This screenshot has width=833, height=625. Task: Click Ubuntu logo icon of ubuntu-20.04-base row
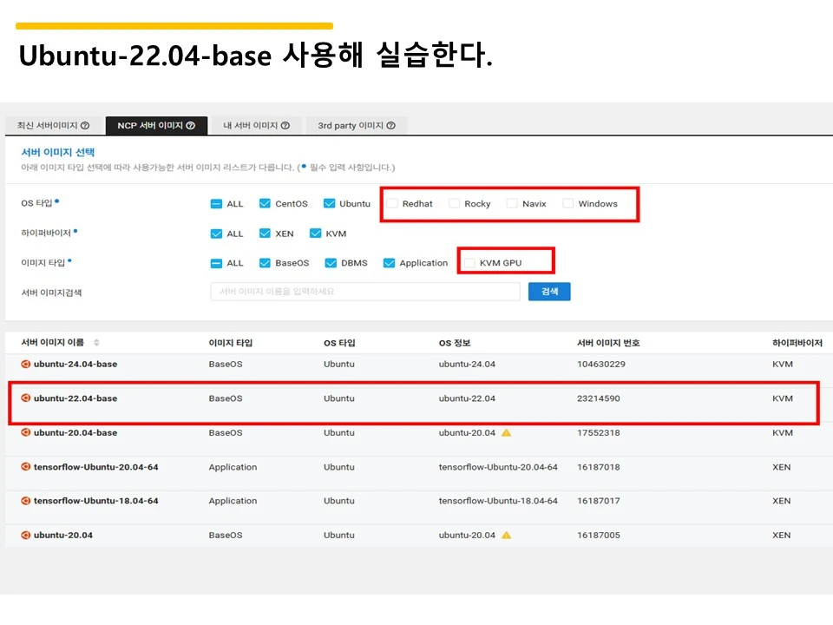pos(25,432)
